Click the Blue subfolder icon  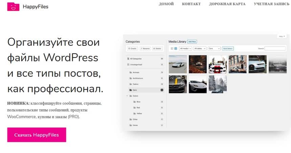[135, 102]
